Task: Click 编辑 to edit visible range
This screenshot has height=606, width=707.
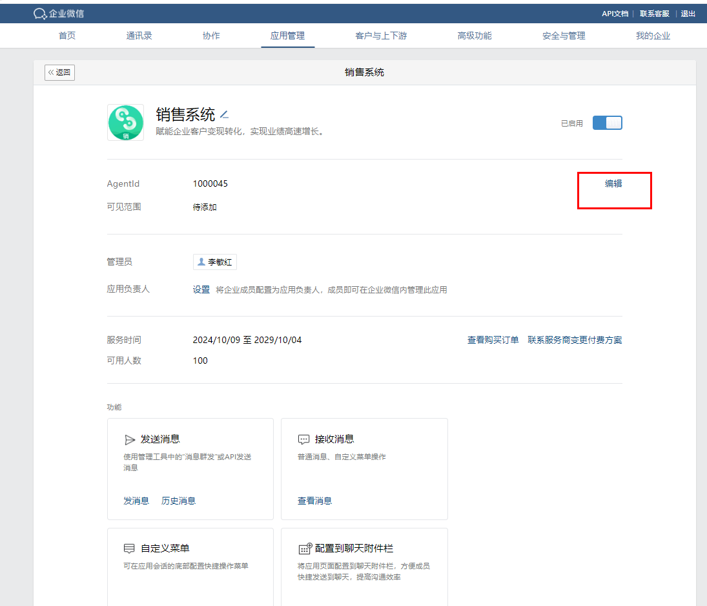Action: (x=613, y=183)
